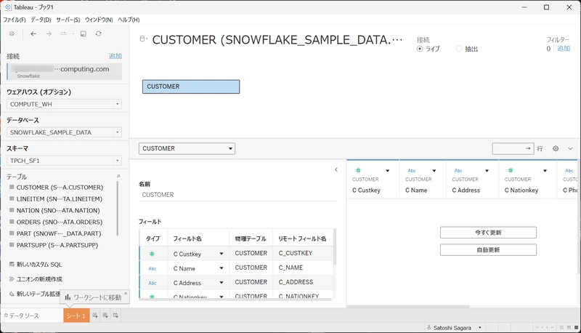Select ORDERS table in the tables list
The image size is (581, 333).
point(60,222)
